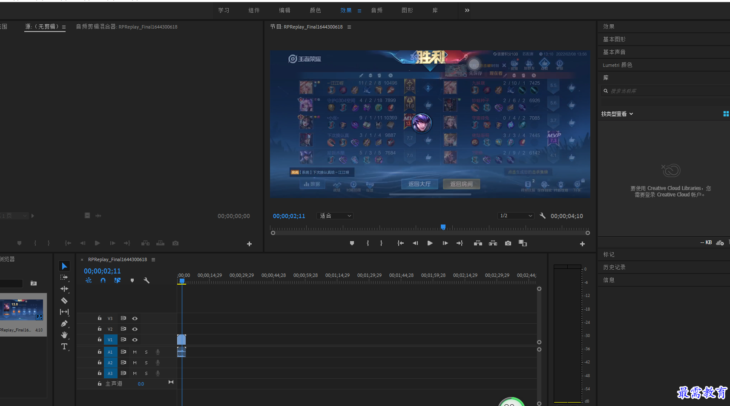Viewport: 730px width, 406px height.
Task: Open comparison view button in program monitor
Action: point(523,243)
